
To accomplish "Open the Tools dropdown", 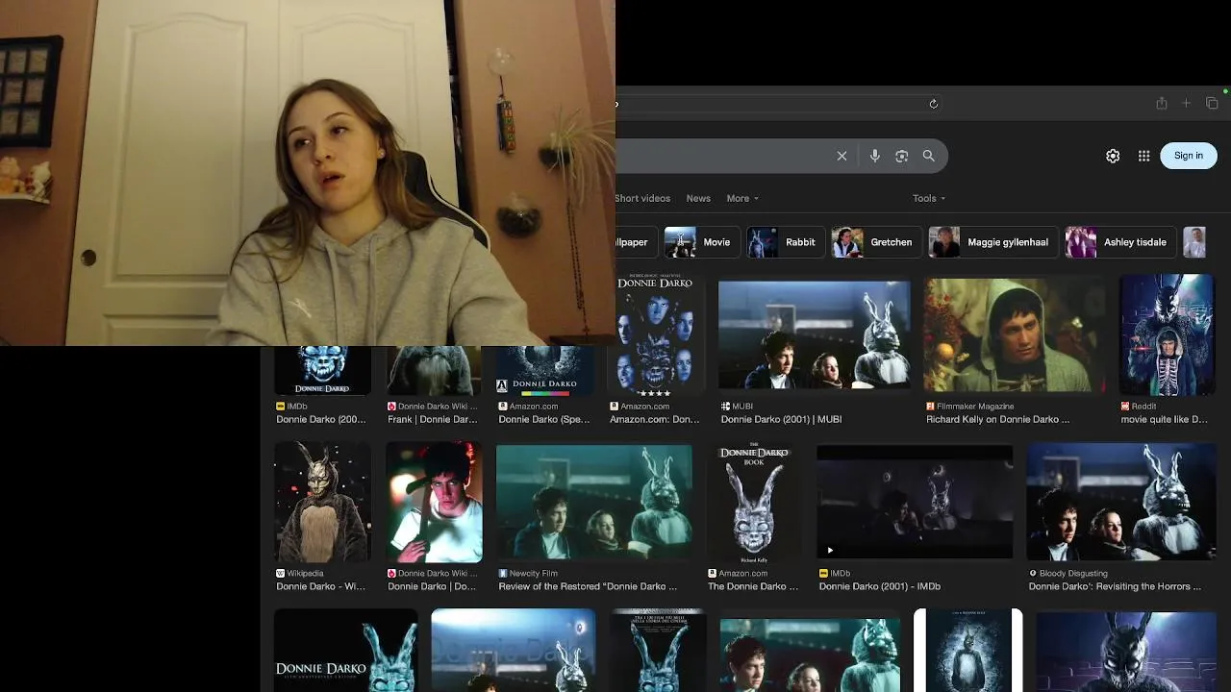I will (929, 198).
